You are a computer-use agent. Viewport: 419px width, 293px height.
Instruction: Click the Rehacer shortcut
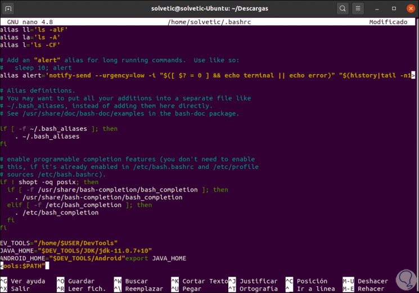[x=363, y=289]
